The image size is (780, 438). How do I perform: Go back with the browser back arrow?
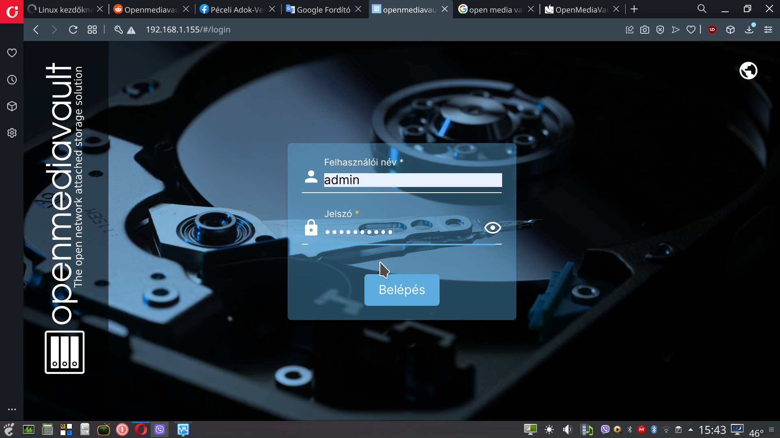point(36,30)
